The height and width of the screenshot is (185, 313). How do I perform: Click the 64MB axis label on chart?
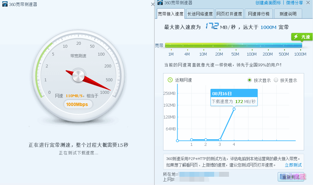coord(171,129)
